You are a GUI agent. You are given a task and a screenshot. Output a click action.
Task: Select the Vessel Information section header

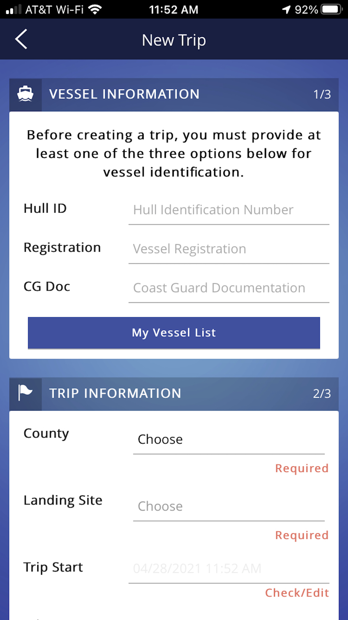124,94
